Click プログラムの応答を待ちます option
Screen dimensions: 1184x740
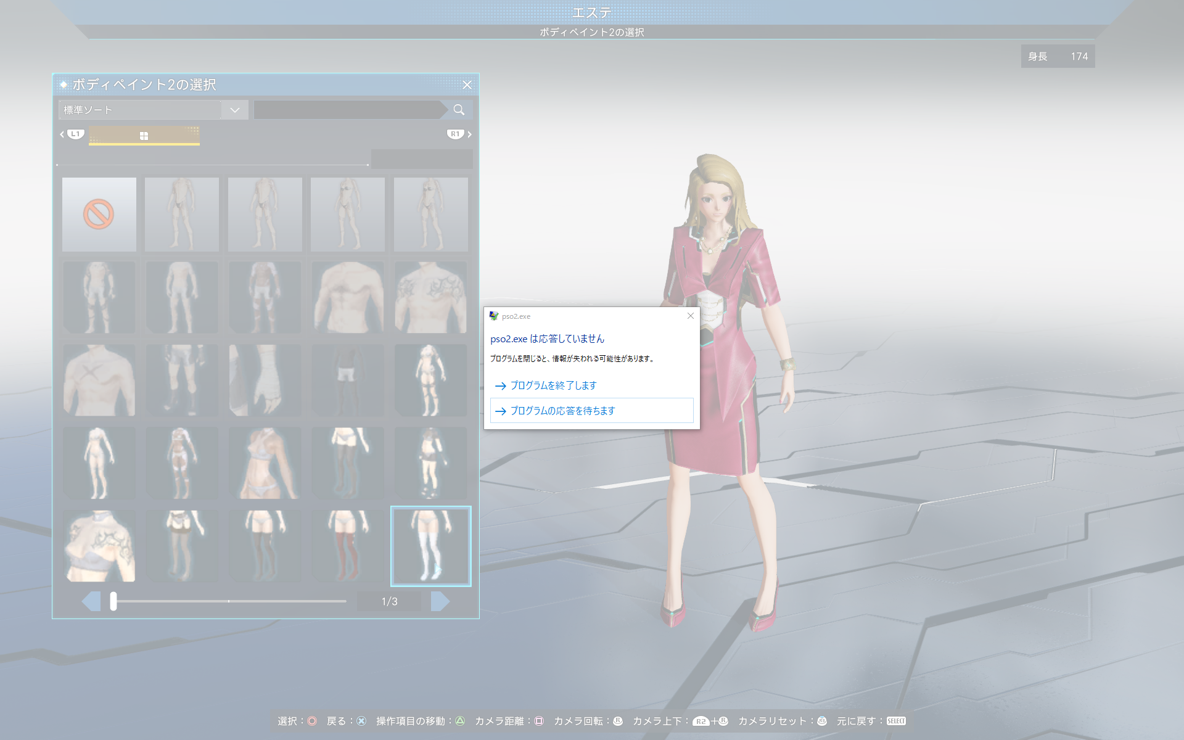pos(562,411)
